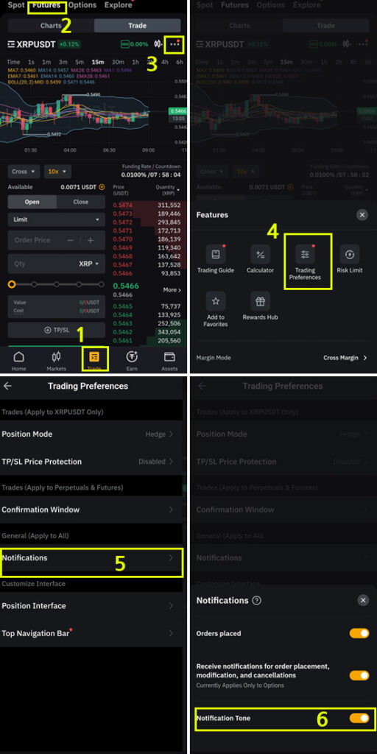Viewport: 377px width, 754px height.
Task: Open the Risk Limit icon
Action: pos(350,254)
